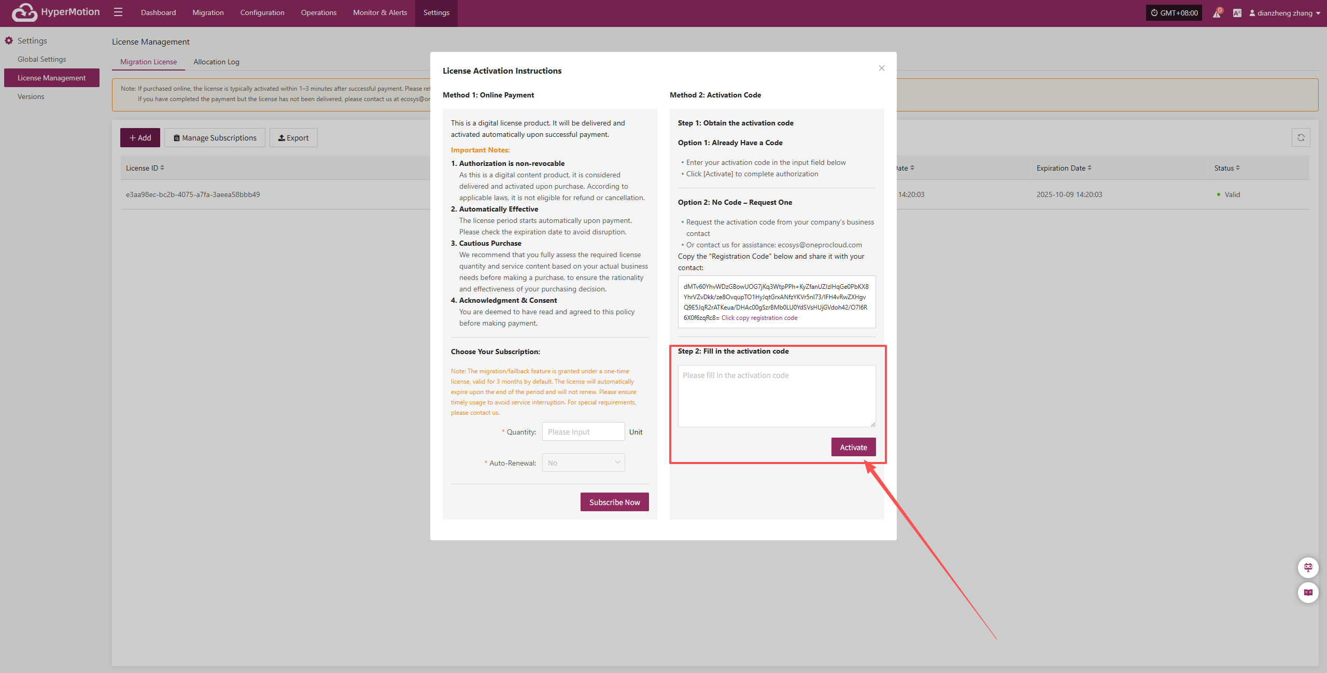
Task: Focus the activation code text area
Action: click(777, 396)
